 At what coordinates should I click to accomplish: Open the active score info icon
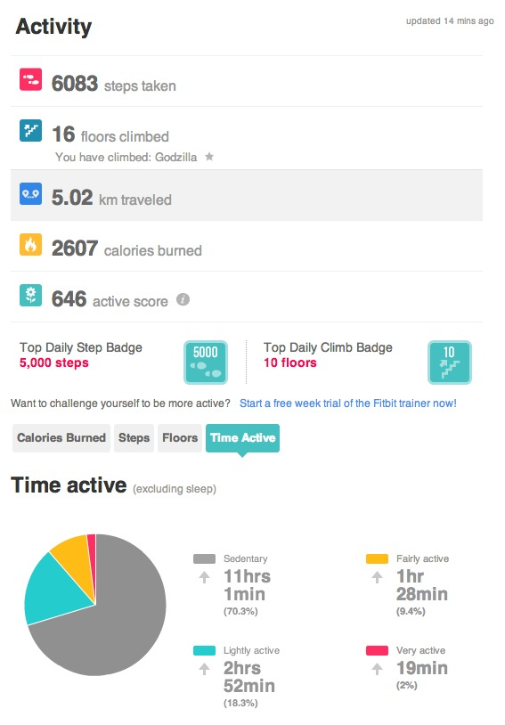pyautogui.click(x=183, y=299)
